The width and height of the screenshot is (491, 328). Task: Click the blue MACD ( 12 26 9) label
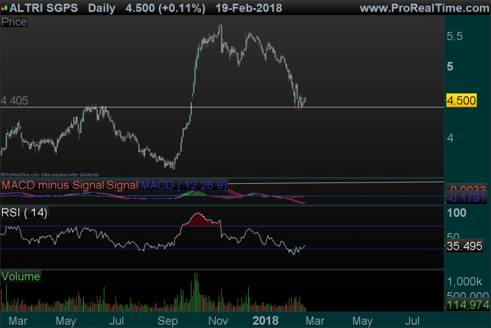click(x=184, y=185)
